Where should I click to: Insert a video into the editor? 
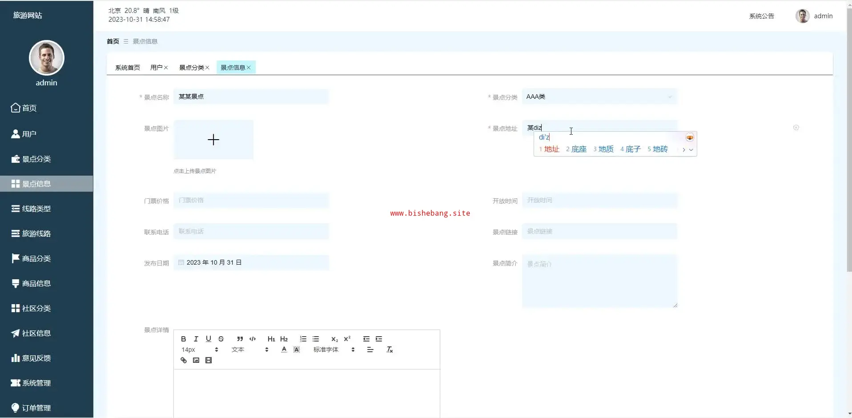209,360
